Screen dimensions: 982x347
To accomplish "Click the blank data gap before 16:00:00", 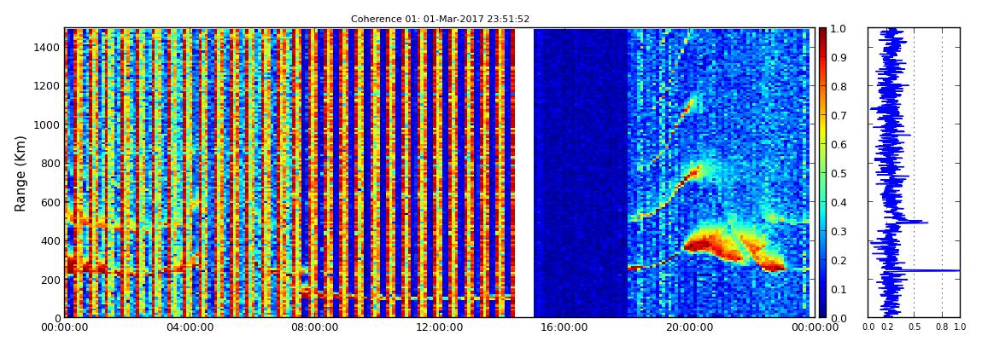I will (x=524, y=172).
